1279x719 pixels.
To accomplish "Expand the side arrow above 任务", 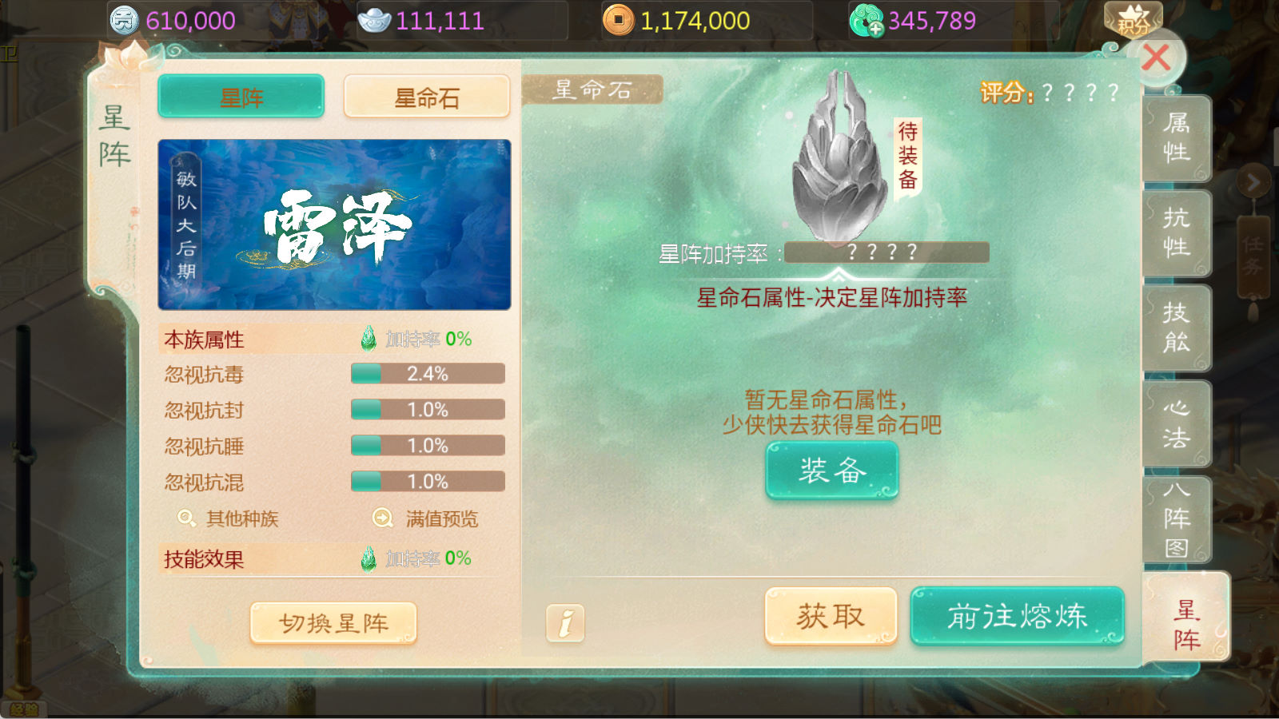I will pyautogui.click(x=1253, y=183).
